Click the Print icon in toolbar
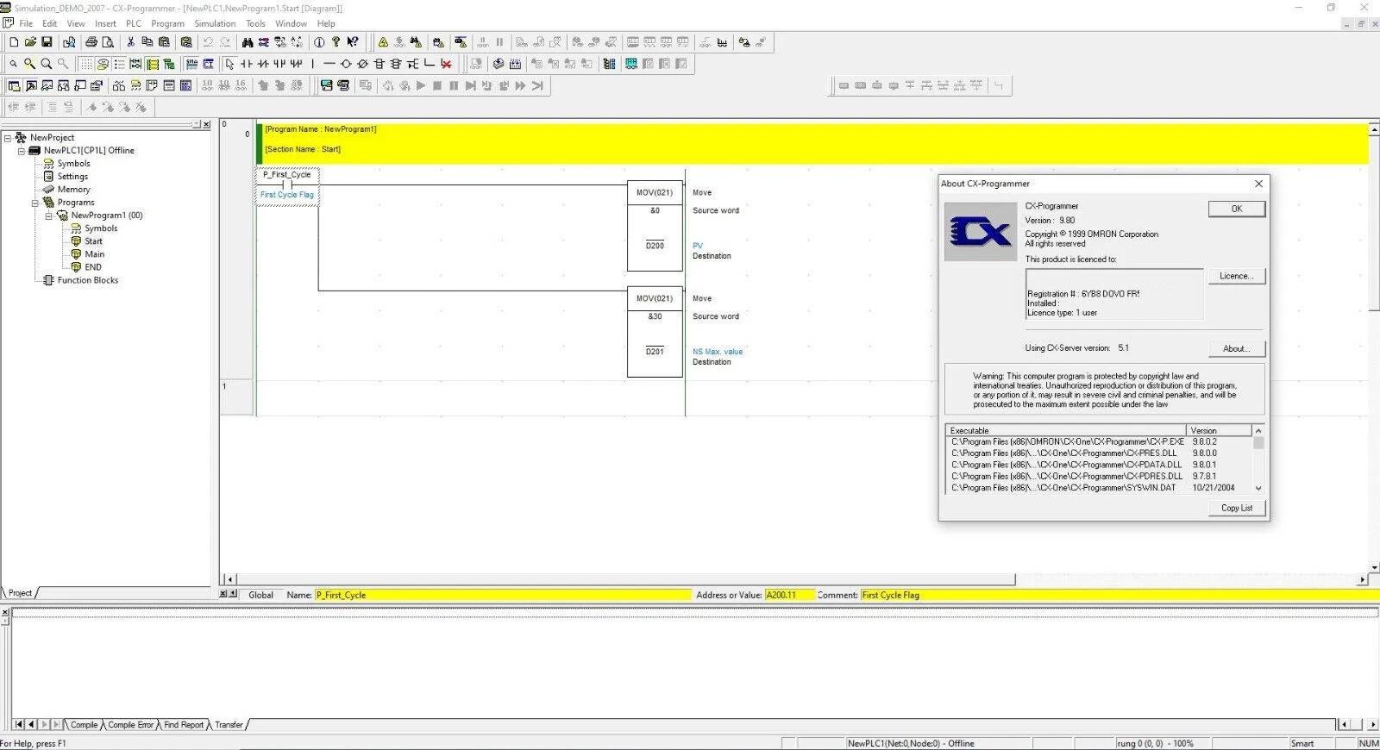This screenshot has width=1380, height=750. 91,41
